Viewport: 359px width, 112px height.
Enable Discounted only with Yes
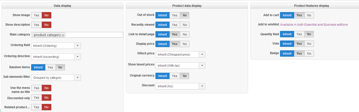36,98
